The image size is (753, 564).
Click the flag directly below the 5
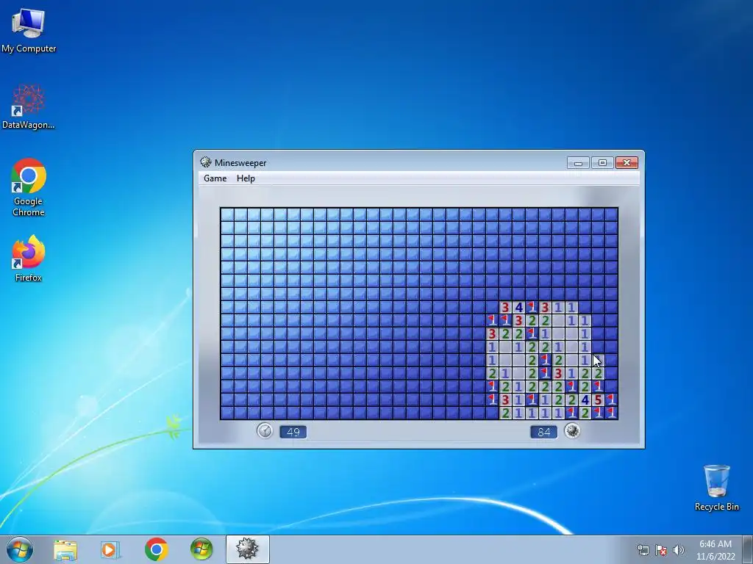598,413
